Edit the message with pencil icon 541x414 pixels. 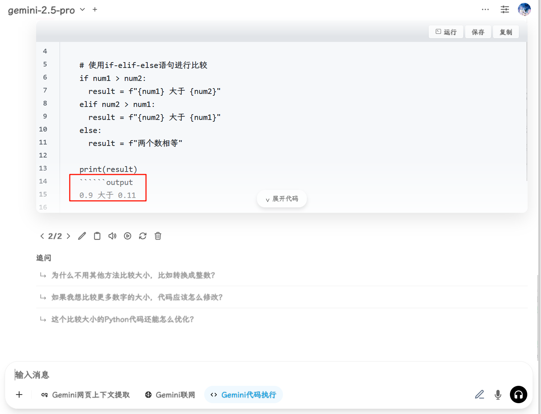tap(82, 236)
